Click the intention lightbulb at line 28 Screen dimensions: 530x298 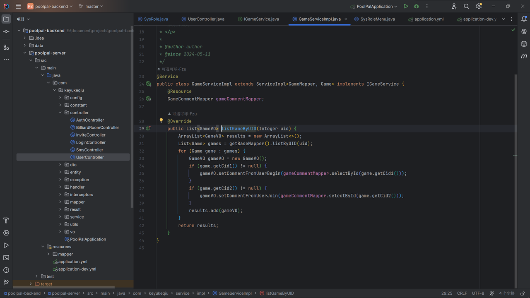[161, 121]
